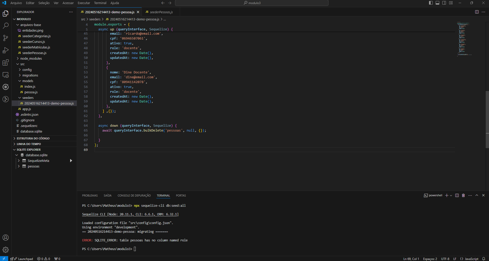
Task: Open the Run and Debug view
Action: tap(6, 50)
